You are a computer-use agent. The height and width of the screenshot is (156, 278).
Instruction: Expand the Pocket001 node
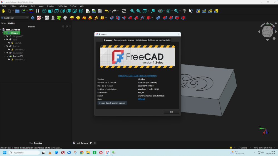pyautogui.click(x=4, y=53)
